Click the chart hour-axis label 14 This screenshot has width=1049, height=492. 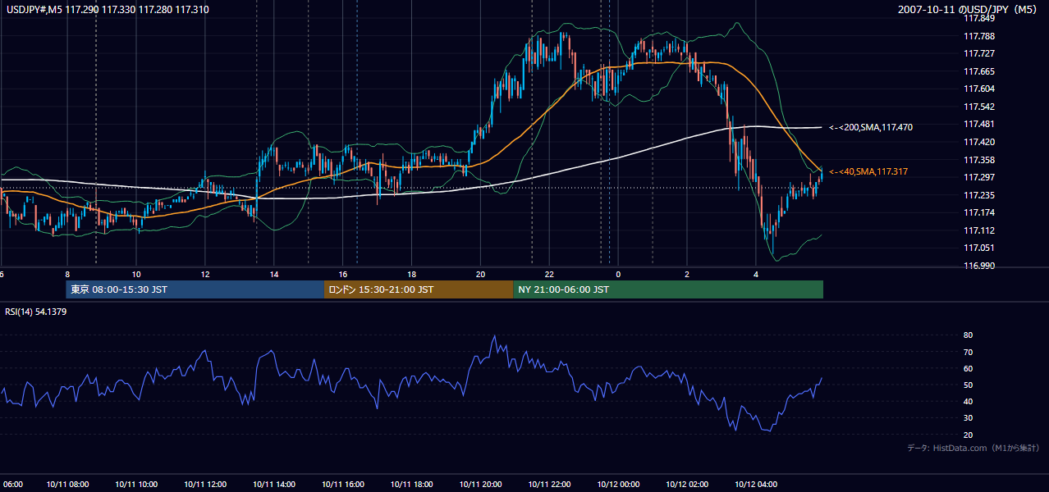click(274, 274)
